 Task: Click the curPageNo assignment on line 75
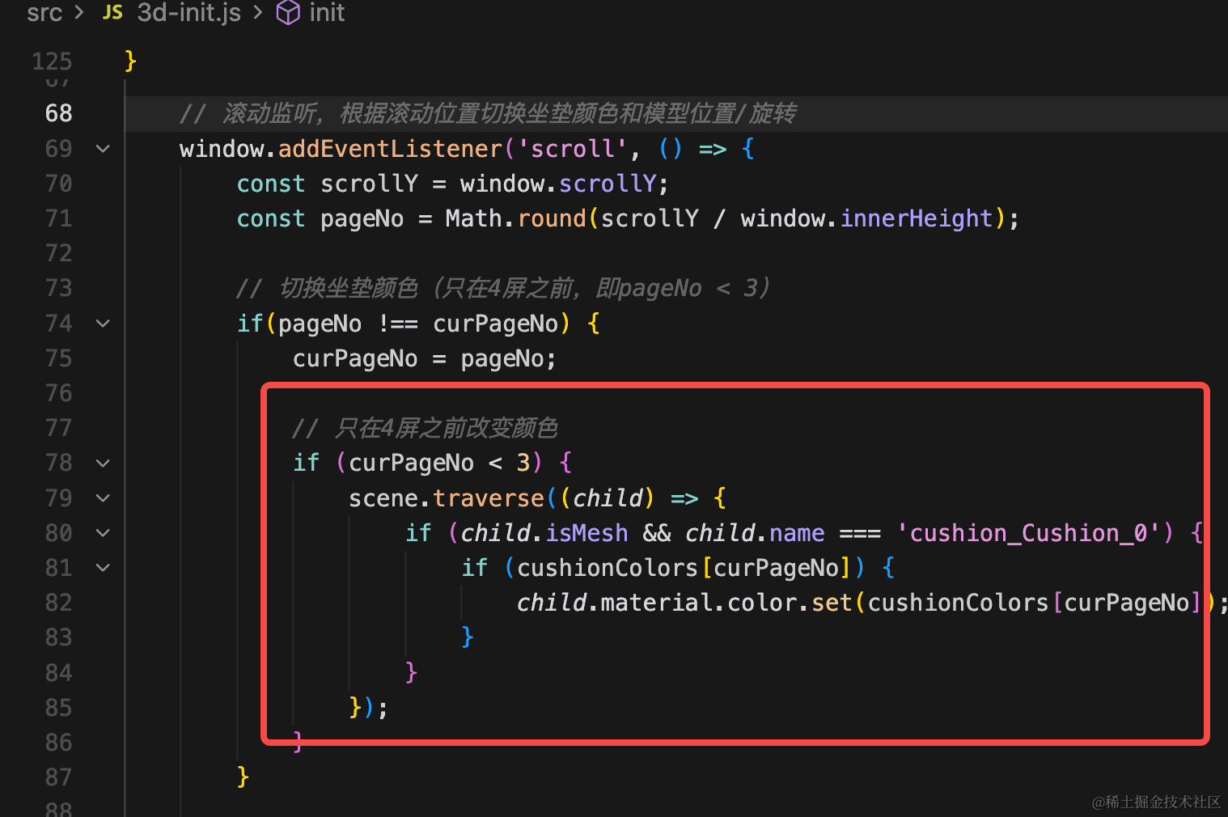[424, 358]
